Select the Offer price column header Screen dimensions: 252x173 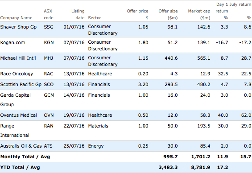[137, 14]
